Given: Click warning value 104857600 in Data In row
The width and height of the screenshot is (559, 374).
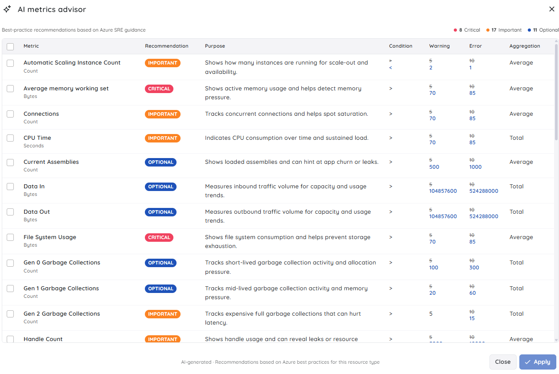Looking at the screenshot, I should point(443,191).
